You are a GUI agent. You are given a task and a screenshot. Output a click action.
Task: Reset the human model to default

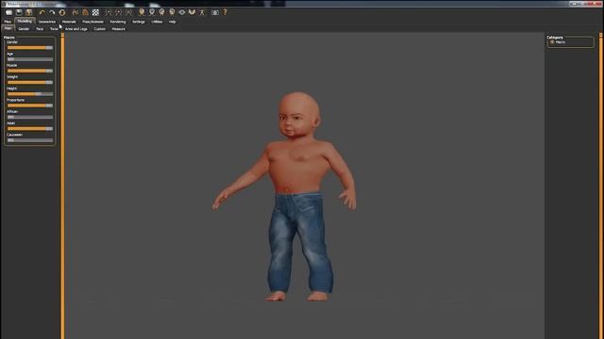click(62, 12)
